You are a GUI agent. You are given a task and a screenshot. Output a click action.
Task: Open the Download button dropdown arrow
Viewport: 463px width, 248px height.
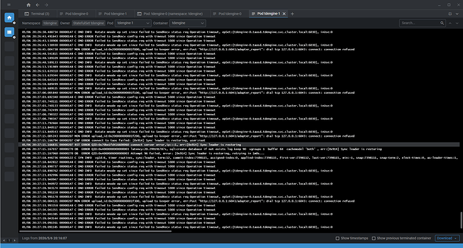click(x=456, y=238)
